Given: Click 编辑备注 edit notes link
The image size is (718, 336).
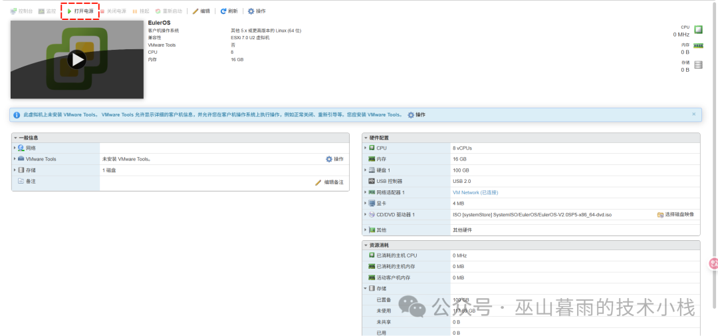Looking at the screenshot, I should click(x=329, y=182).
